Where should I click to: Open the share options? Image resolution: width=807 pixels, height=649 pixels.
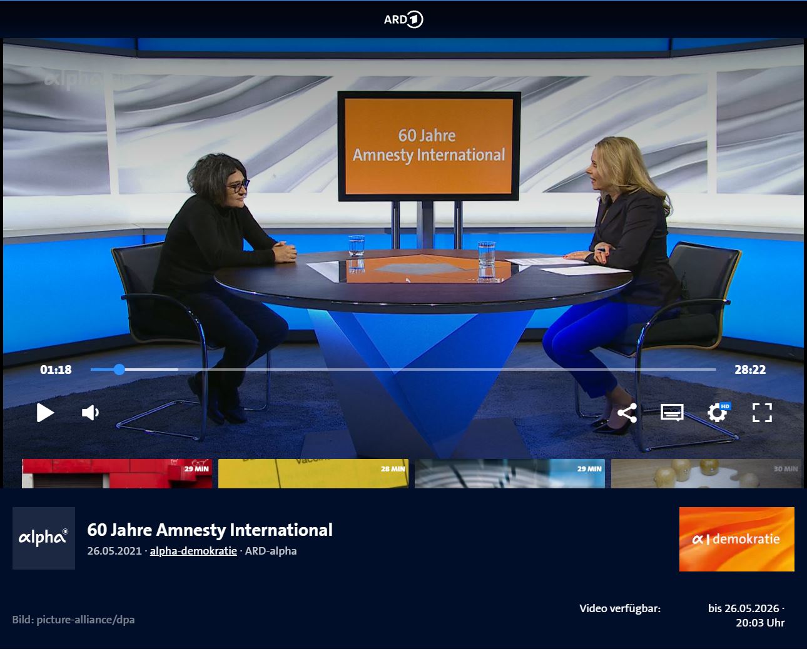click(x=627, y=413)
